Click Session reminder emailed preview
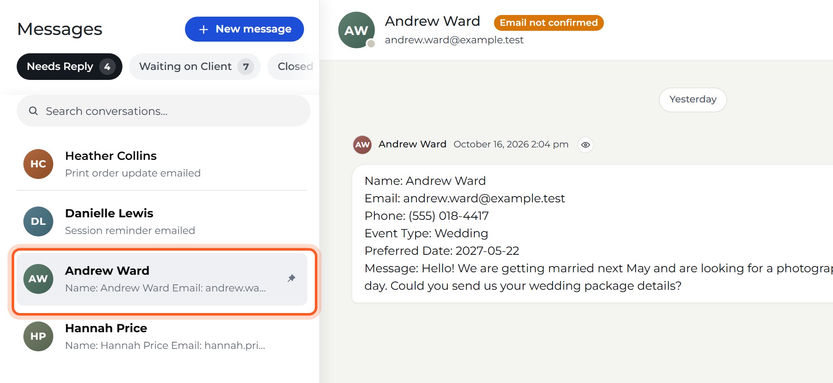The height and width of the screenshot is (383, 833). pos(130,230)
